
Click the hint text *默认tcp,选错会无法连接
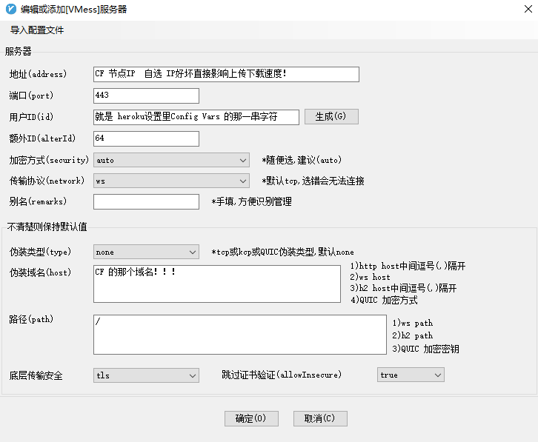click(x=313, y=181)
